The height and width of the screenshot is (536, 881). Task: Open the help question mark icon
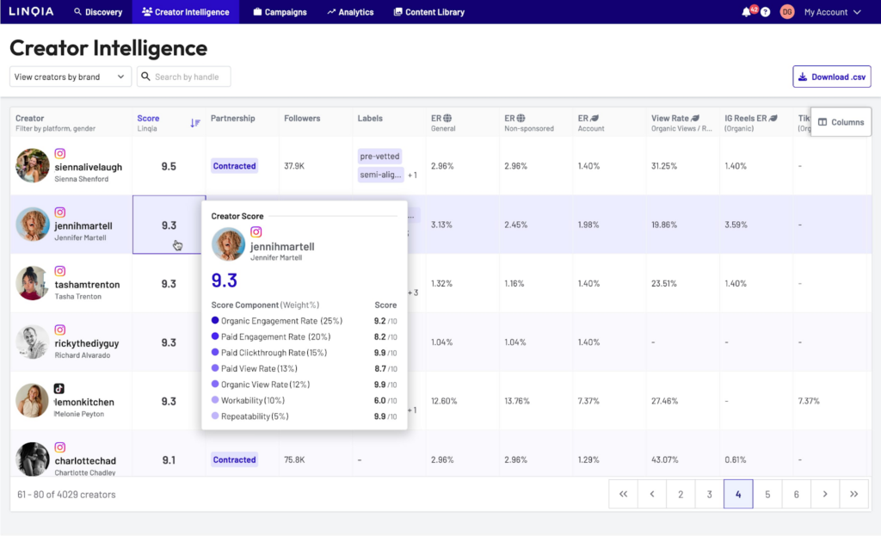point(765,12)
